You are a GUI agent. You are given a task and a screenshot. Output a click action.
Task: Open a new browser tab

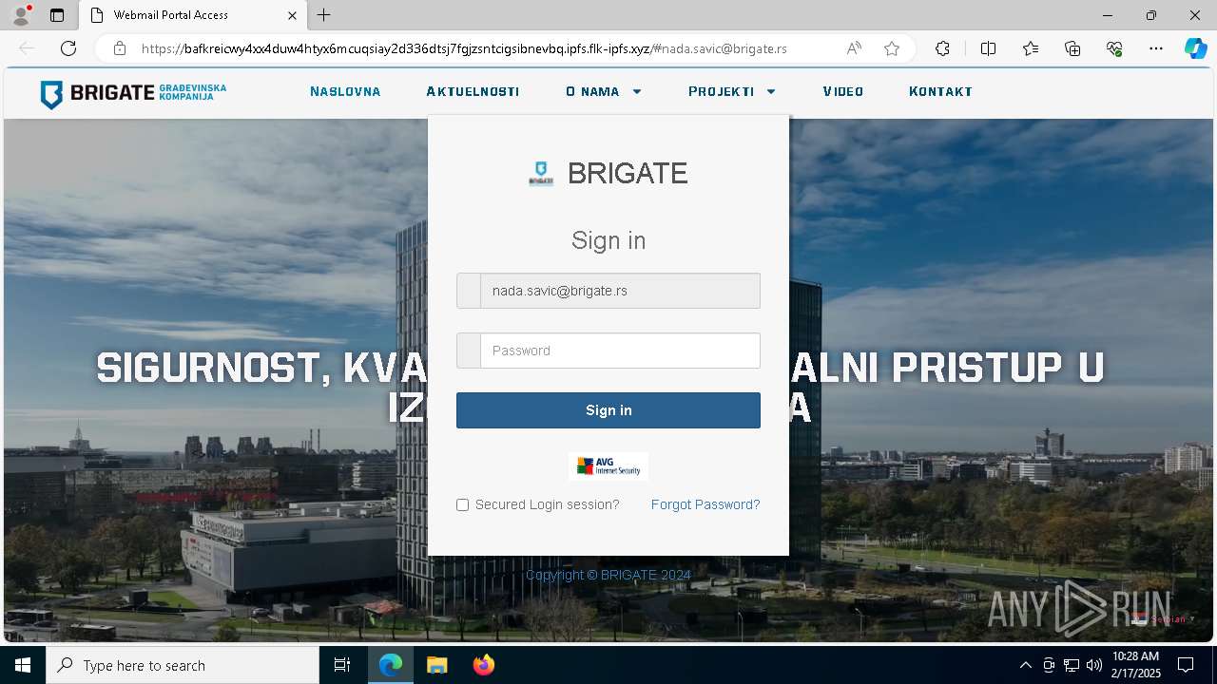[324, 15]
